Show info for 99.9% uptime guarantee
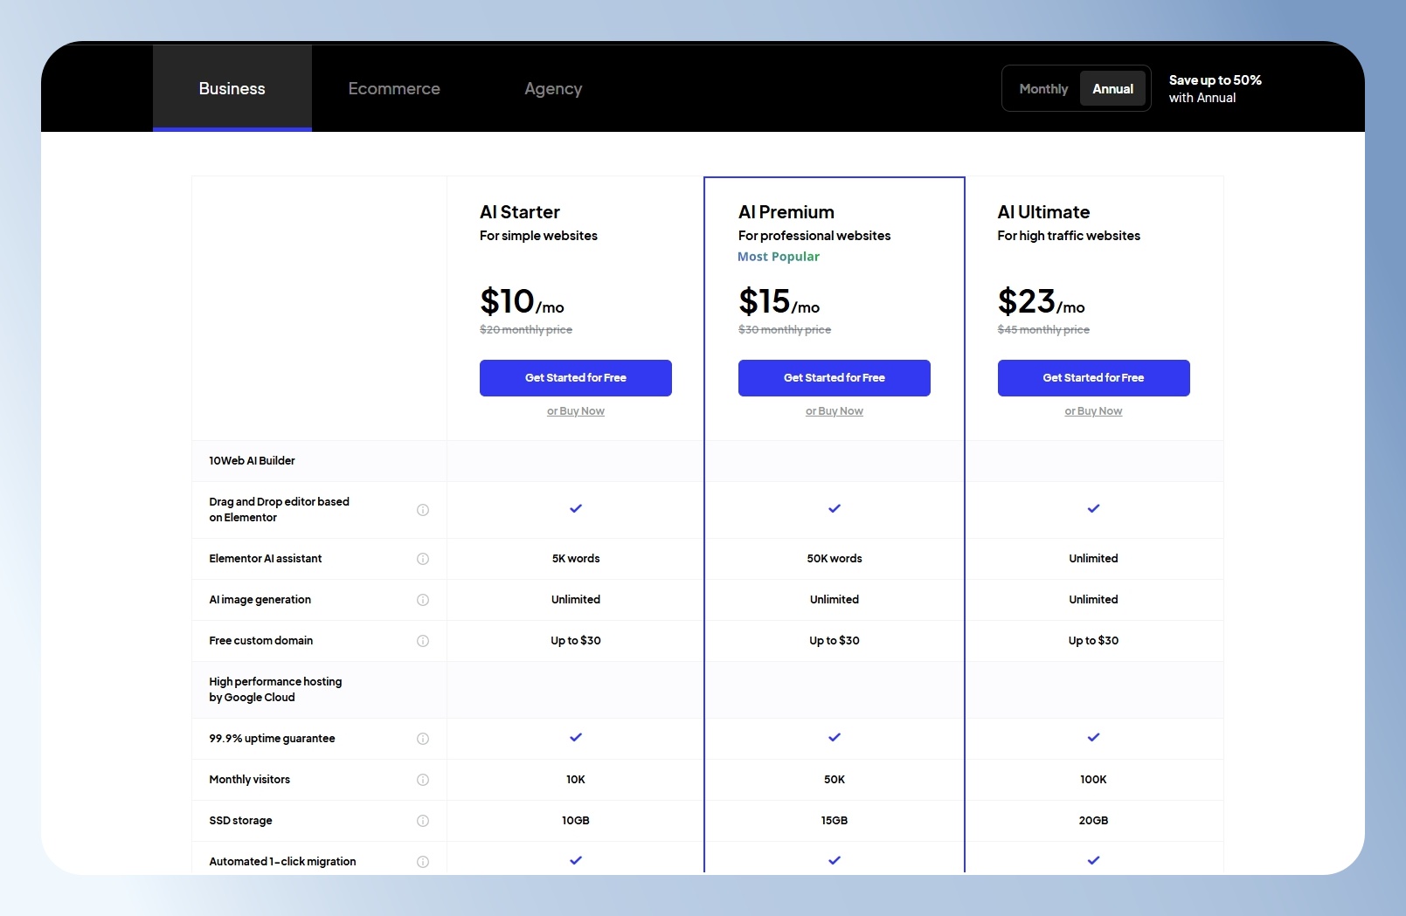Viewport: 1406px width, 916px height. [423, 739]
